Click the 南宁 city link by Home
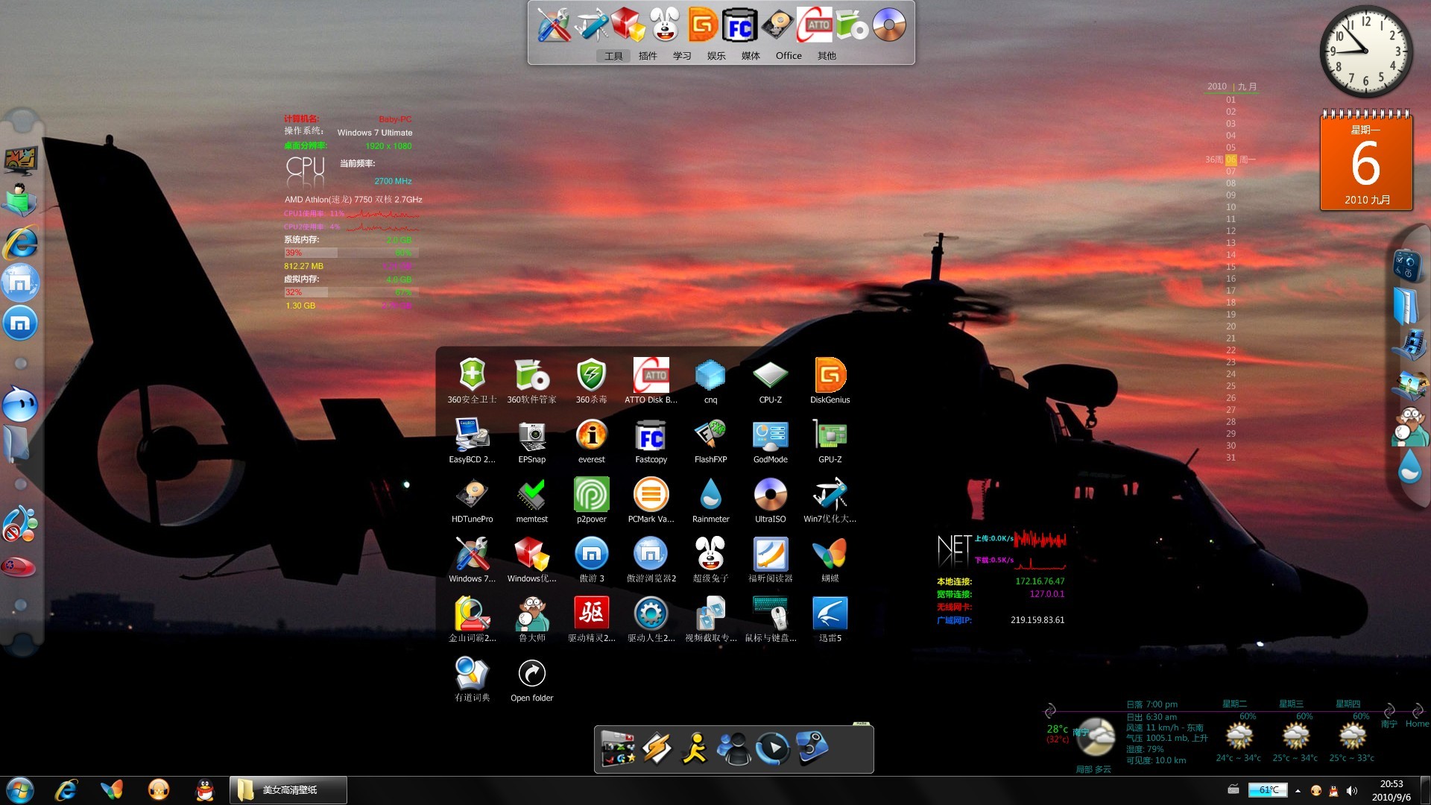The height and width of the screenshot is (805, 1431). click(1389, 724)
